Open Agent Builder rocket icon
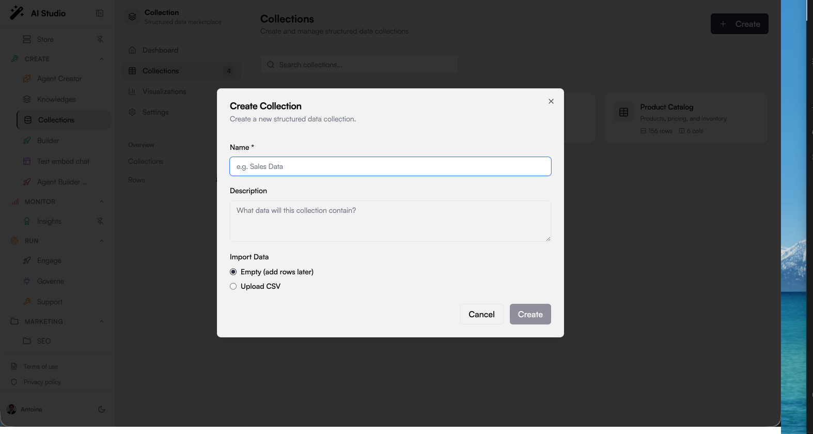 click(x=27, y=182)
